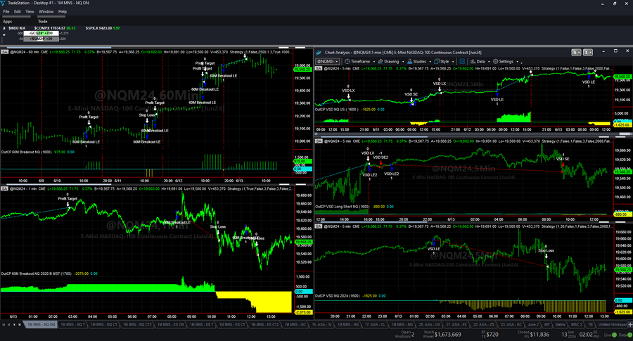Viewport: 633px width, 341px height.
Task: Switch to the Matrix tab
Action: pyautogui.click(x=561, y=324)
